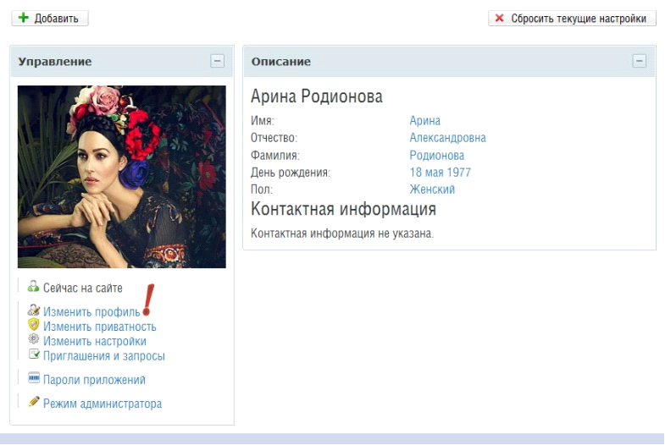
Task: Click the profile photo of Арина Родионова
Action: (x=122, y=177)
